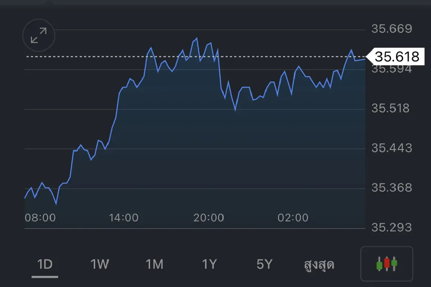Select the 1W time range tab
The height and width of the screenshot is (287, 431).
tap(99, 265)
